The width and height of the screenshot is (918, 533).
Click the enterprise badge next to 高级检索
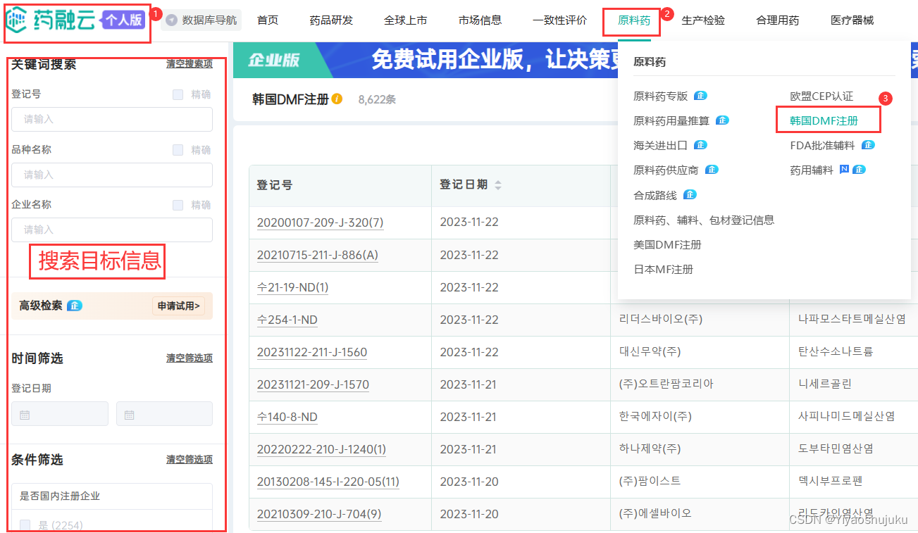tap(75, 306)
